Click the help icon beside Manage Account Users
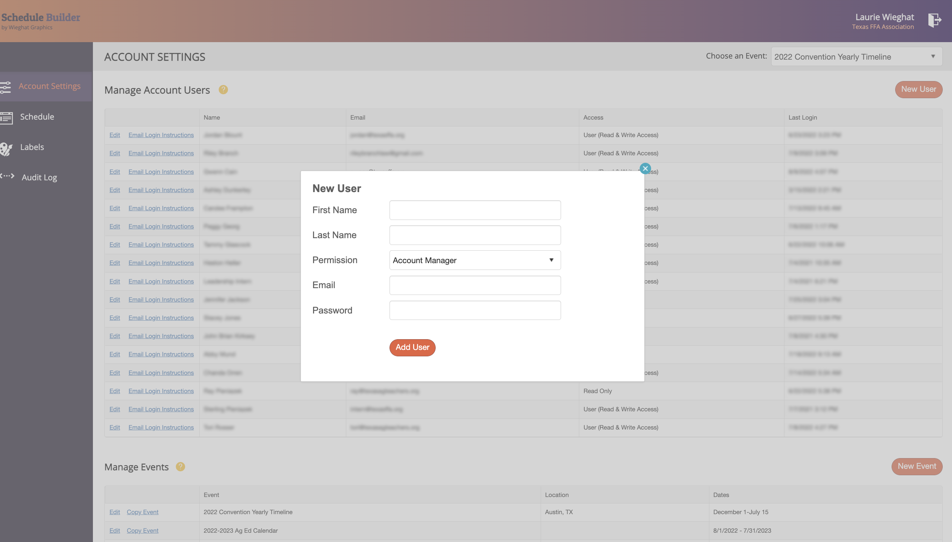Image resolution: width=952 pixels, height=542 pixels. pyautogui.click(x=223, y=90)
